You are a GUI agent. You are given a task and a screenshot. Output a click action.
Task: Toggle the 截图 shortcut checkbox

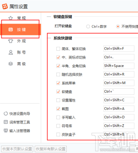coord(58,109)
